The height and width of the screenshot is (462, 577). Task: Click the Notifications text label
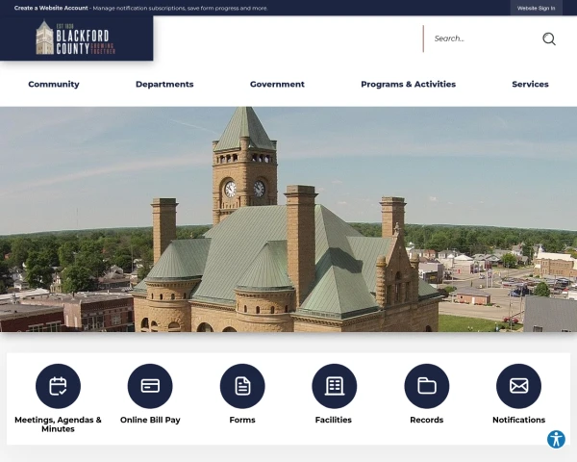click(x=519, y=420)
